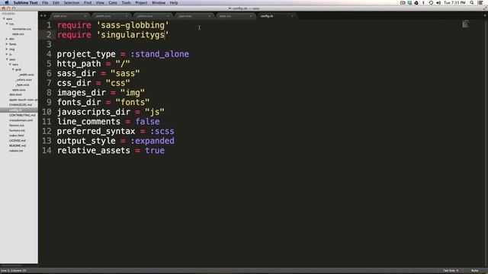488x274 pixels.
Task: Open the Apple menu
Action: pos(6,3)
